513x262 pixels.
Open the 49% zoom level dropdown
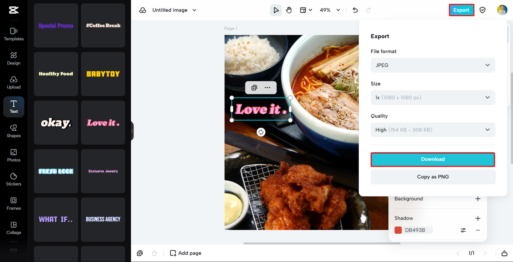pyautogui.click(x=330, y=10)
